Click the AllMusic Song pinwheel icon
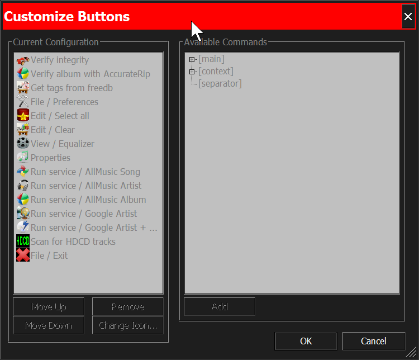 tap(23, 172)
